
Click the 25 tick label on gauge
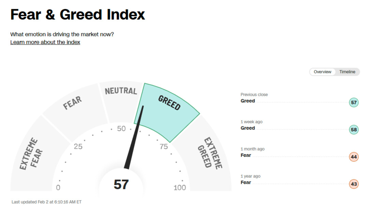point(78,146)
